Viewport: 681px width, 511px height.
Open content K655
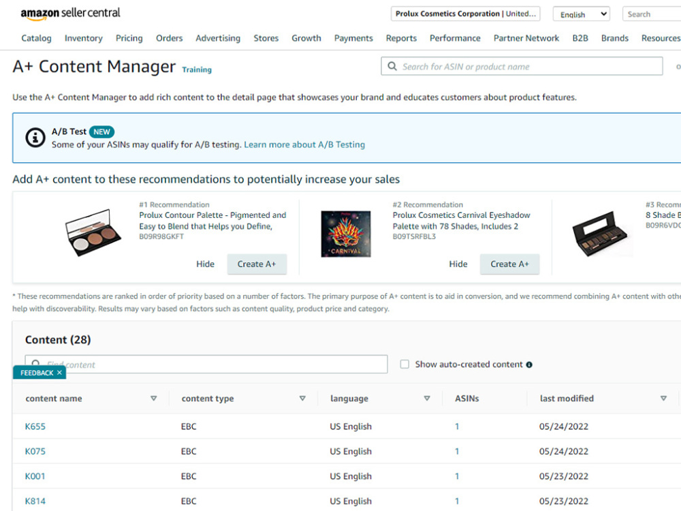click(x=35, y=427)
